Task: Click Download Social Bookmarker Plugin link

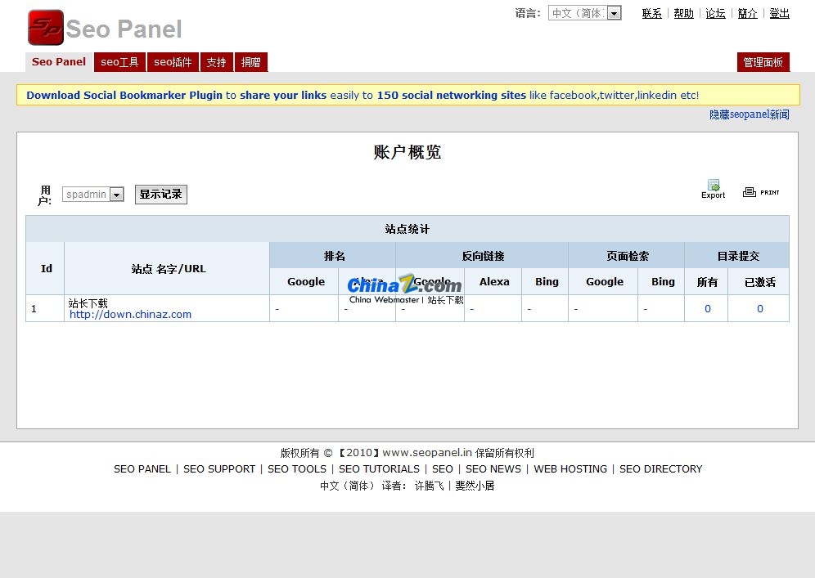Action: click(x=124, y=95)
